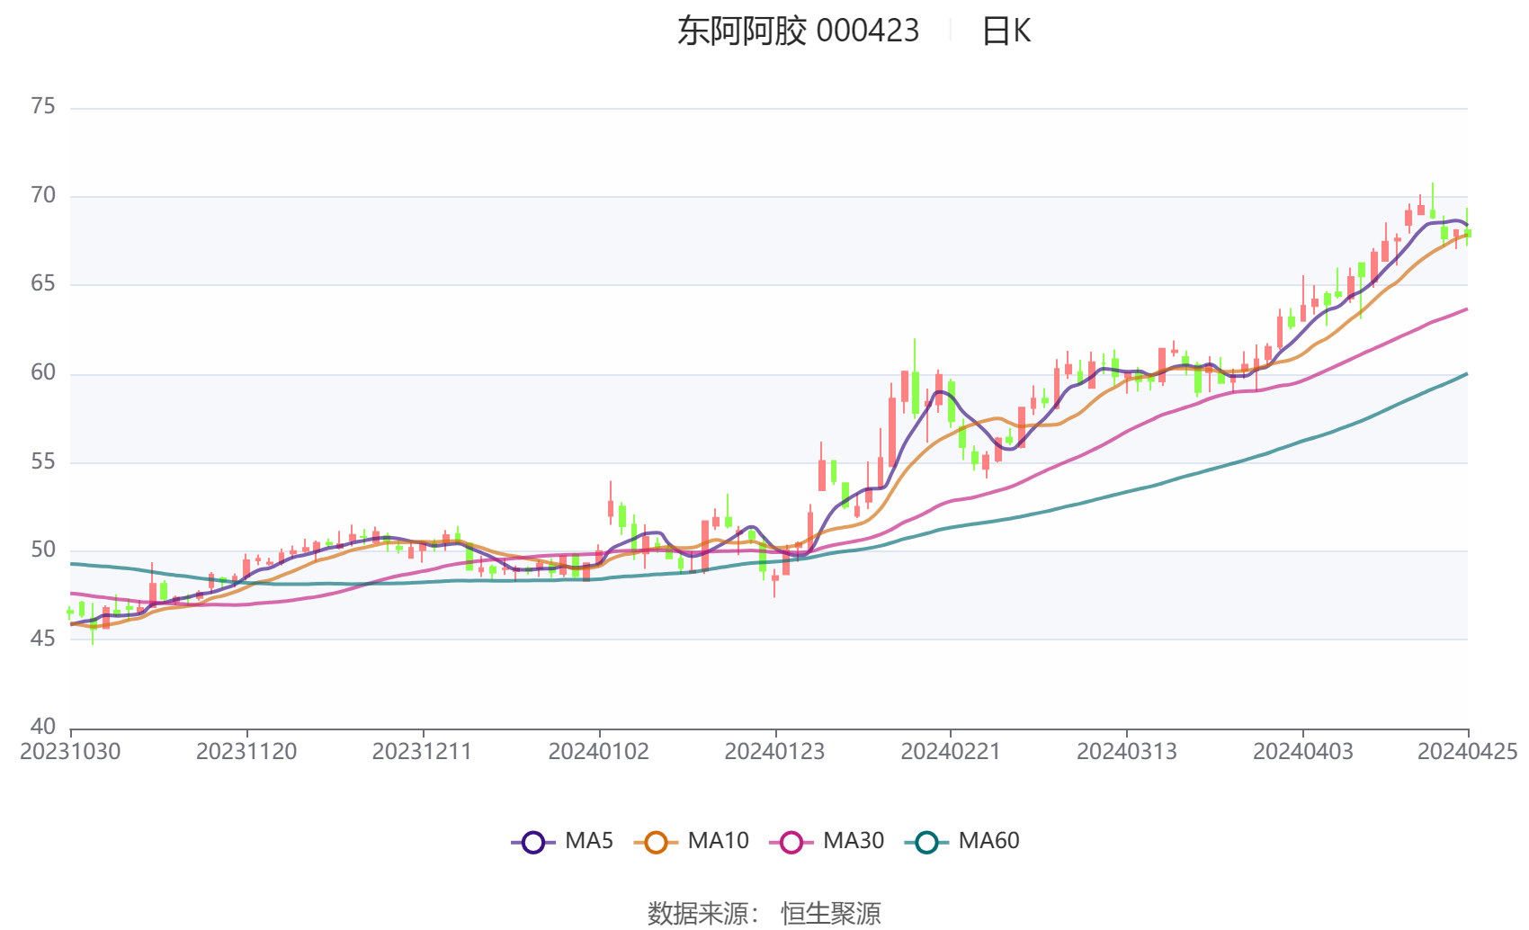Click the chart title 东阿阿胶 000423

click(x=798, y=31)
